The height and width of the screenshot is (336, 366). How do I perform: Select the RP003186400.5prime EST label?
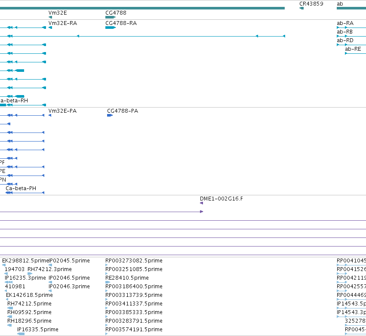point(134,287)
